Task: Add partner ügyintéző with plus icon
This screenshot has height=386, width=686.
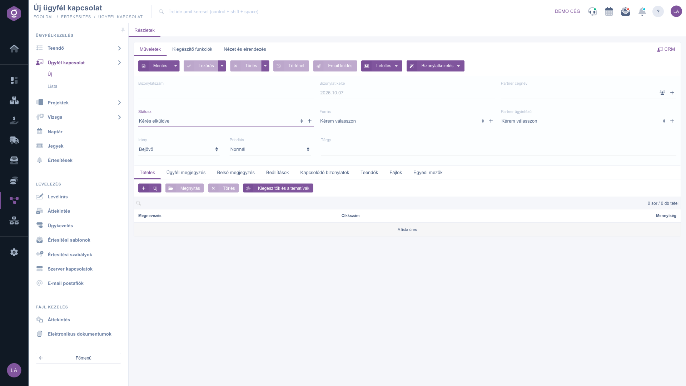Action: click(672, 121)
